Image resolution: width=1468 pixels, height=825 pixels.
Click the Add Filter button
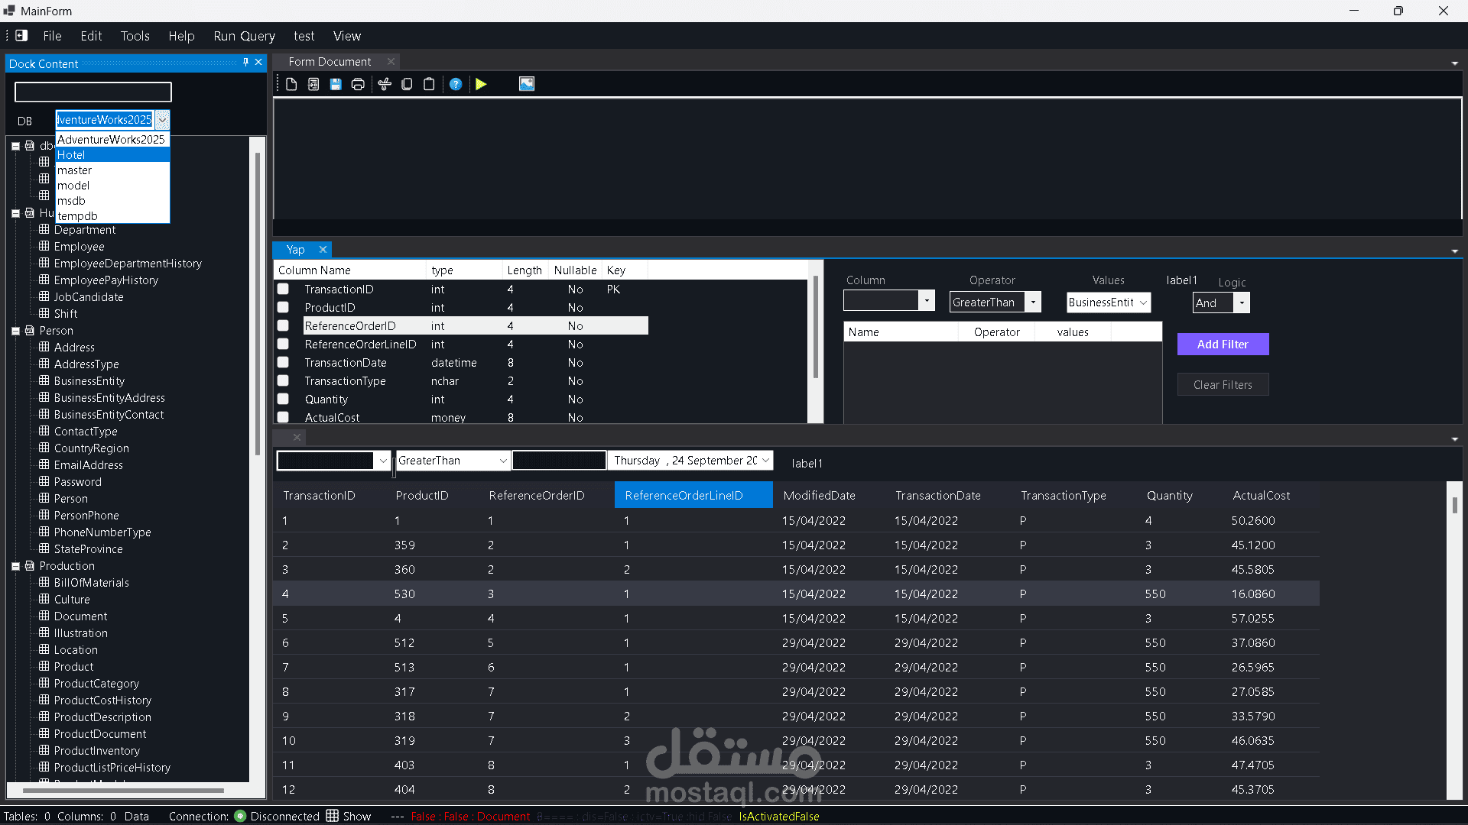tap(1223, 345)
